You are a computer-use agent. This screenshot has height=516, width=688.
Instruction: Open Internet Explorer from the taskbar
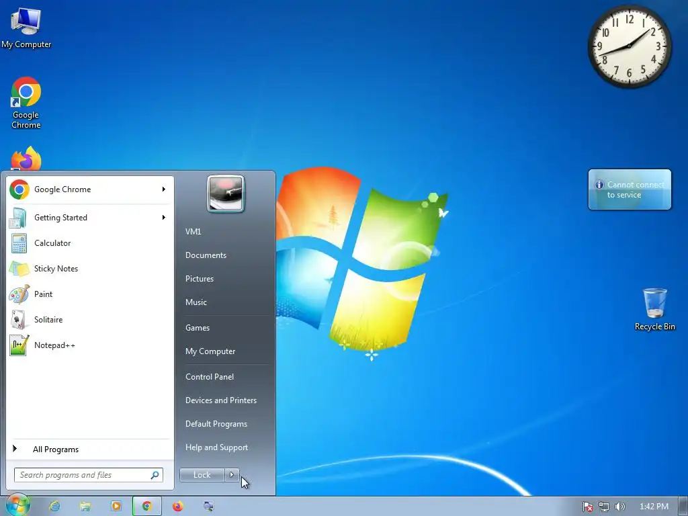point(55,507)
